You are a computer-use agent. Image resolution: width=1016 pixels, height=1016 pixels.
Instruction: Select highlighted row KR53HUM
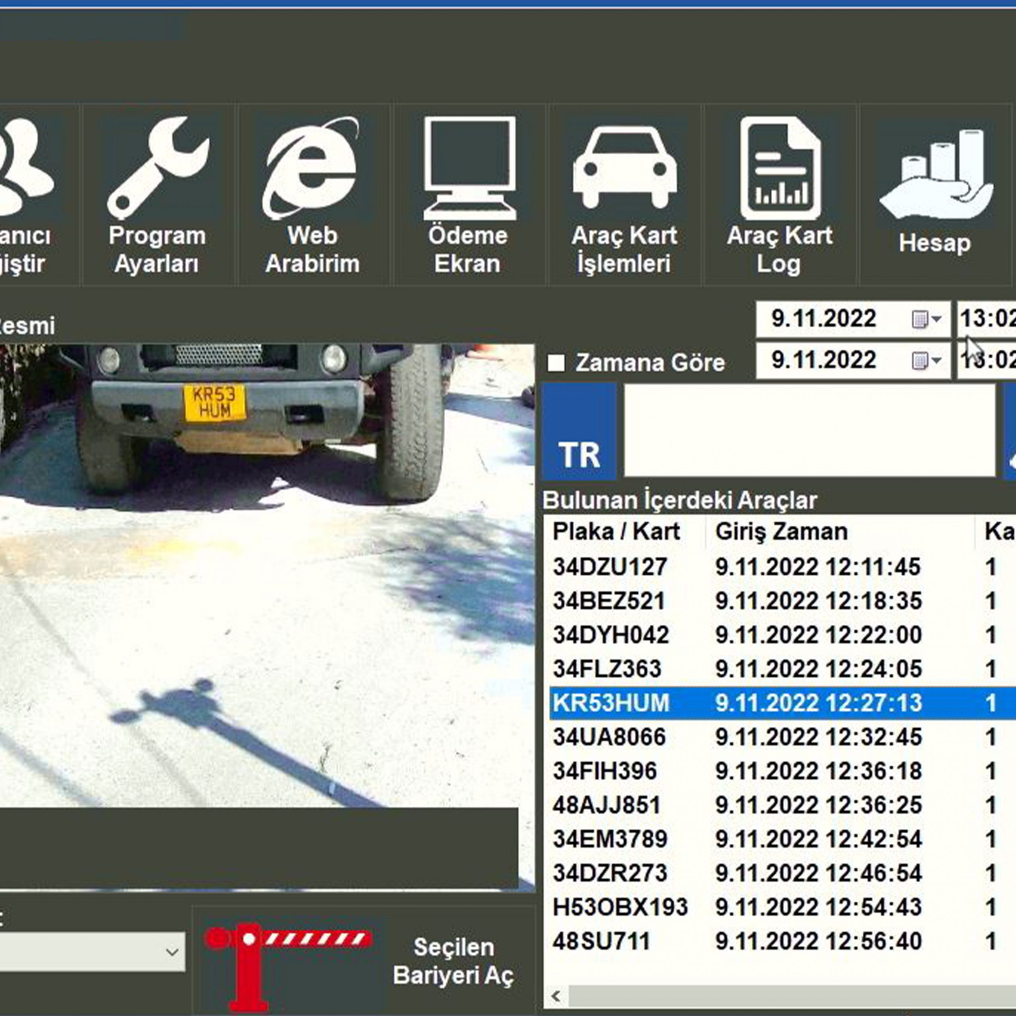[783, 703]
